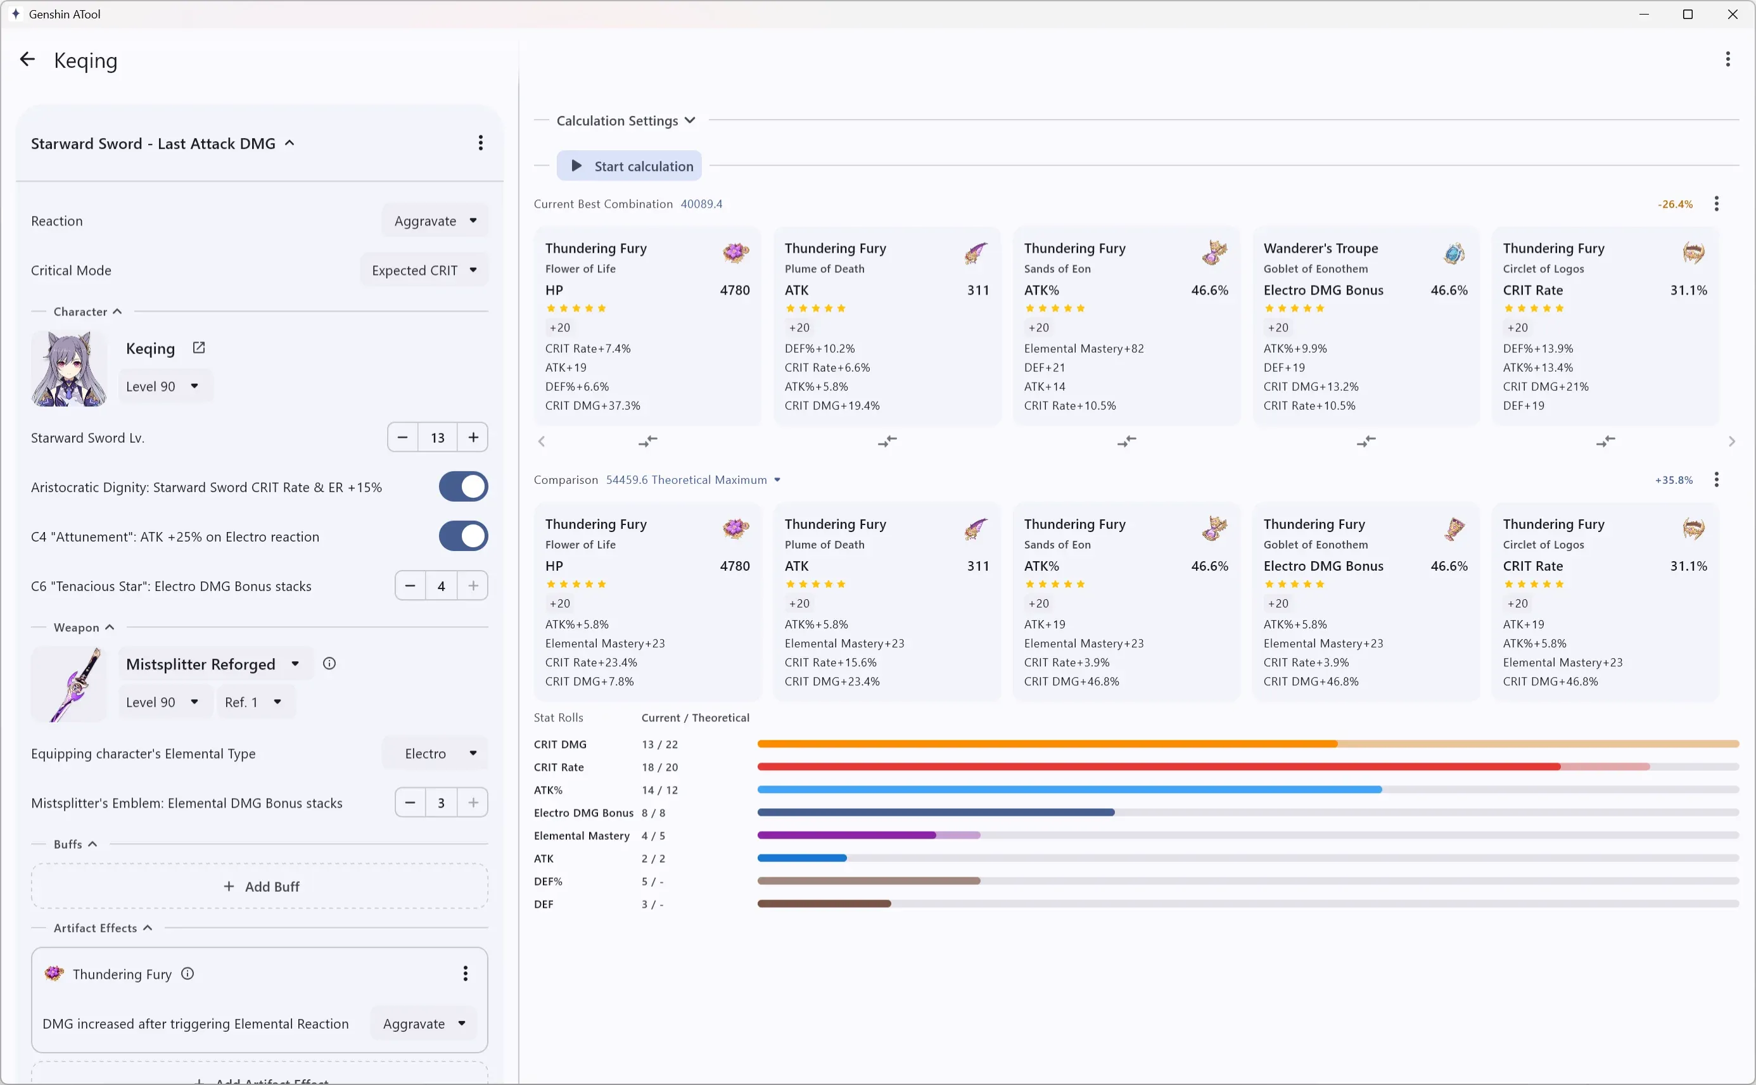This screenshot has width=1756, height=1085.
Task: Toggle Aristocratic Dignity CRIT Rate switch
Action: pos(463,487)
